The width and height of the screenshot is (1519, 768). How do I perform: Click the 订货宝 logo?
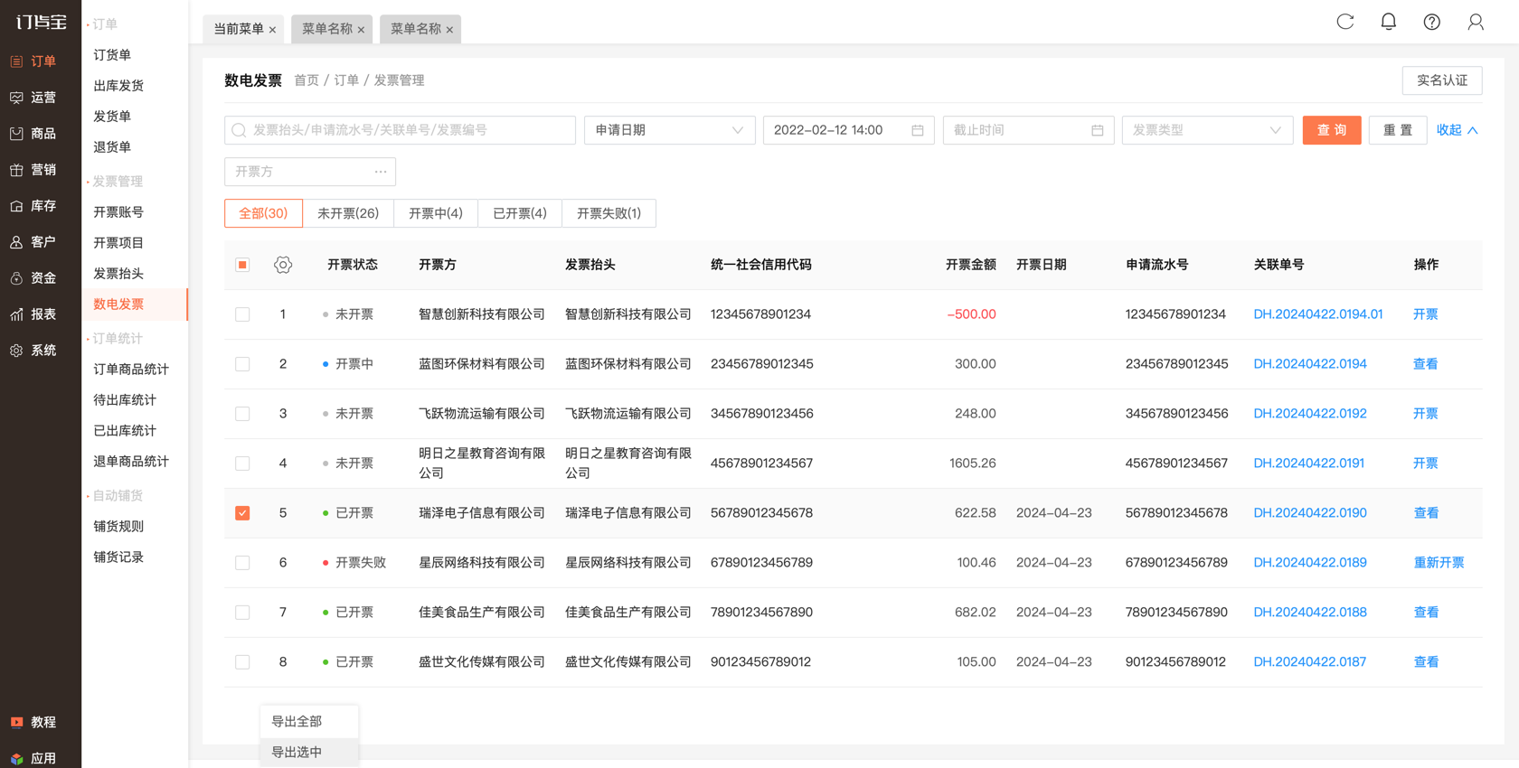pos(41,22)
